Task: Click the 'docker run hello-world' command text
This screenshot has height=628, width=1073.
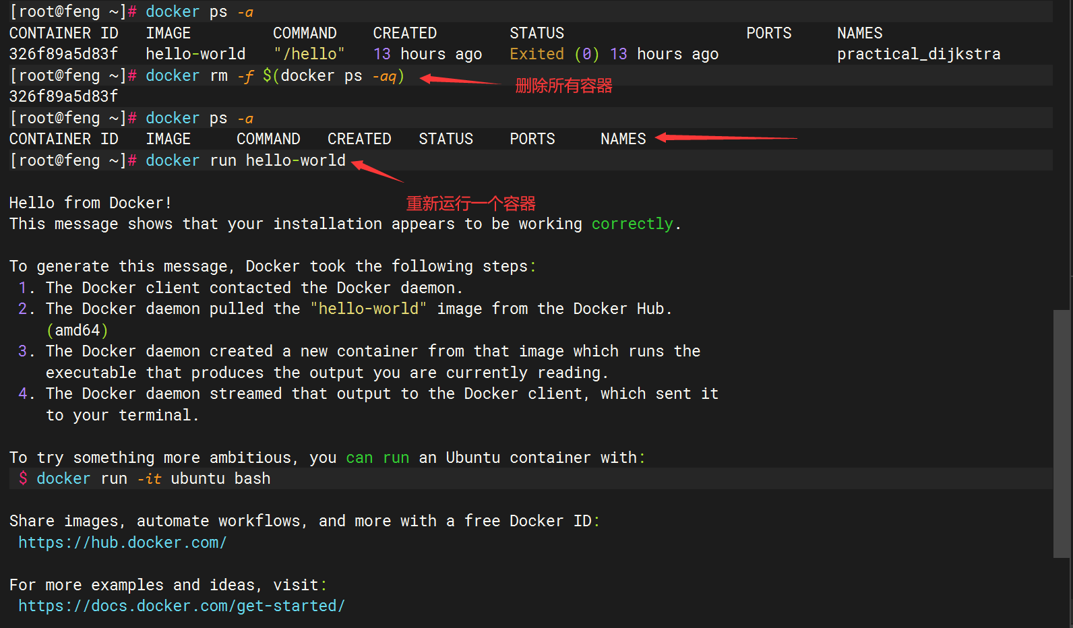Action: [245, 160]
